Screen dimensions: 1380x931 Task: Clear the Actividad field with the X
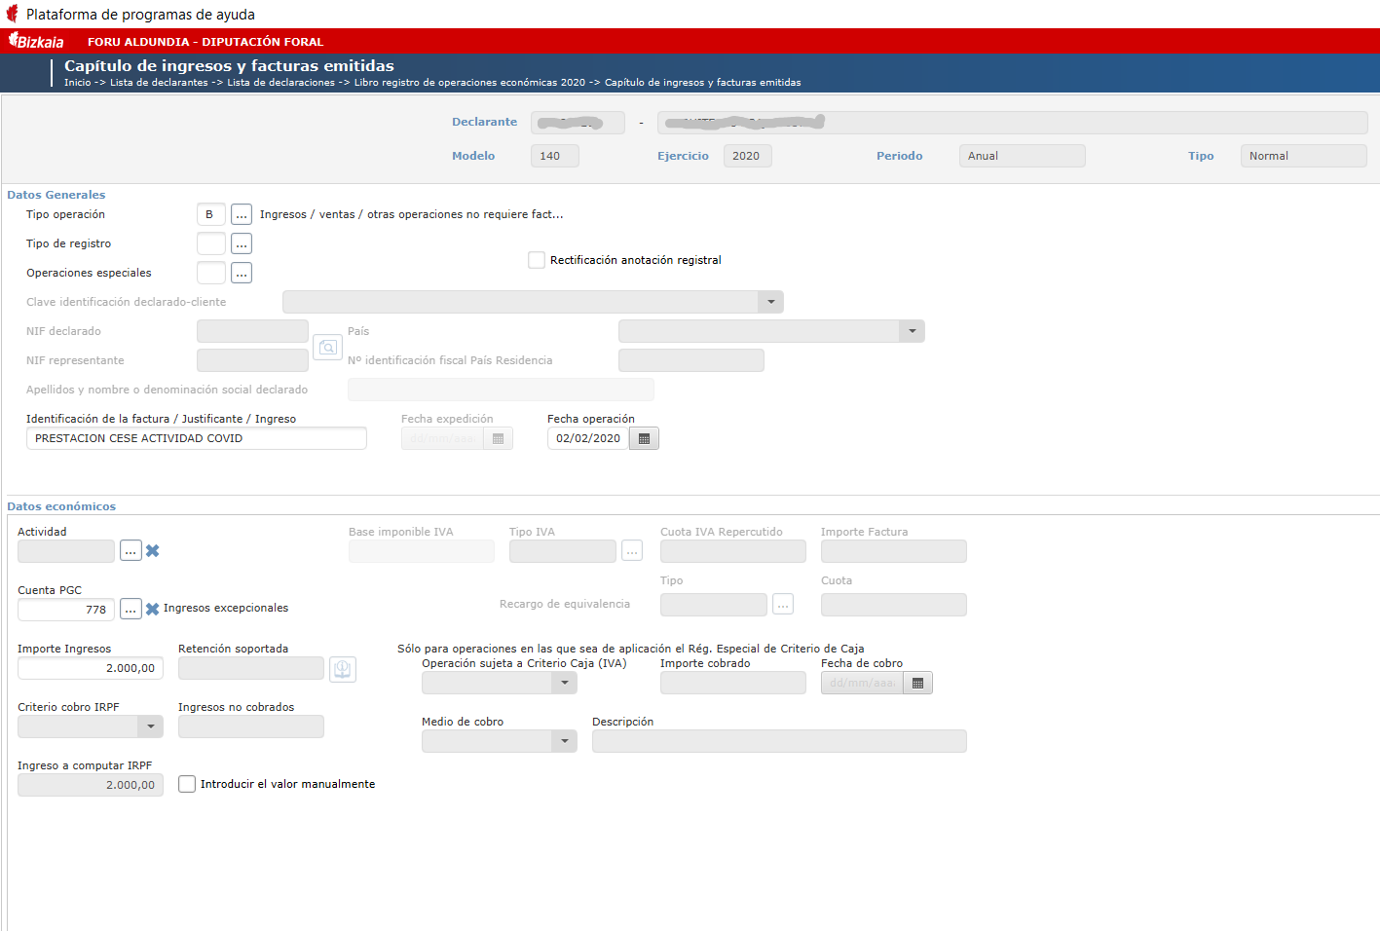pos(153,551)
